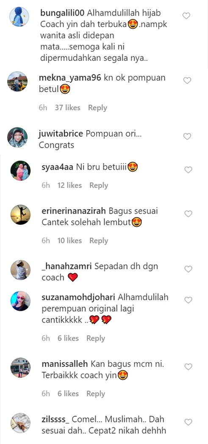Screen dimensions: 208x444
Task: Like juwitabrice's comment with the heart
Action: click(x=187, y=137)
